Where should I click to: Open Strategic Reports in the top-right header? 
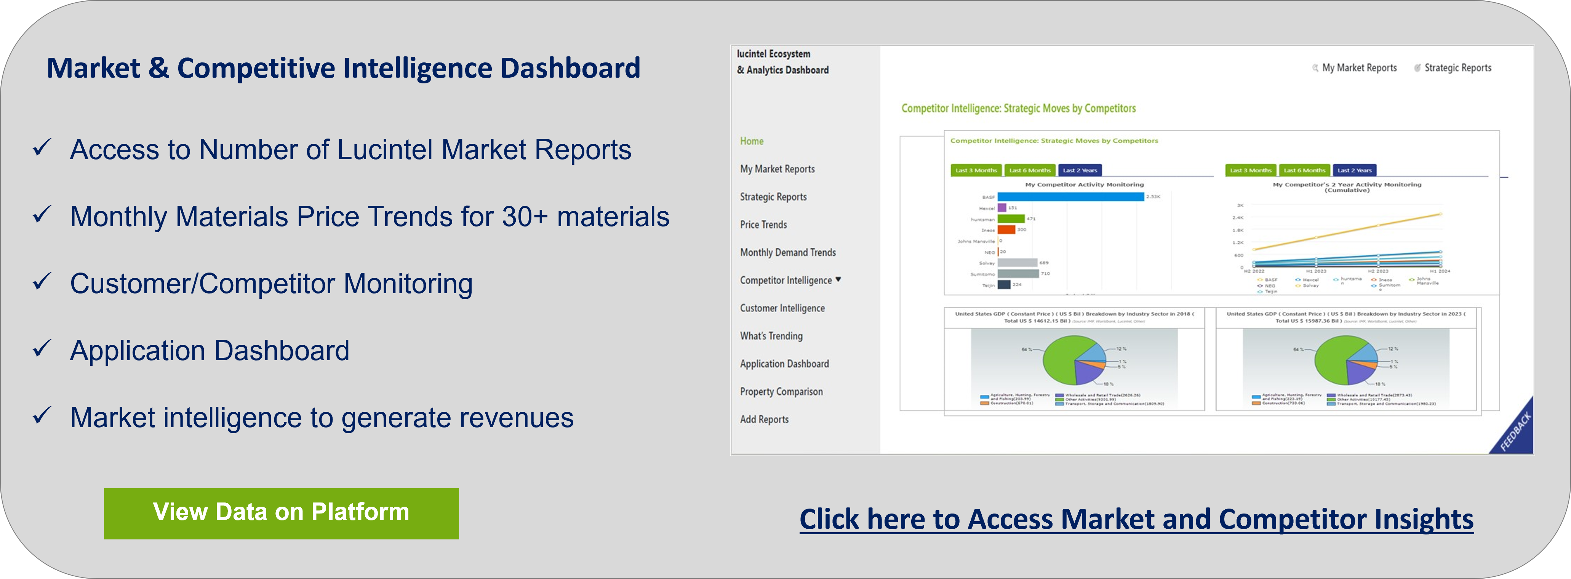[1457, 68]
